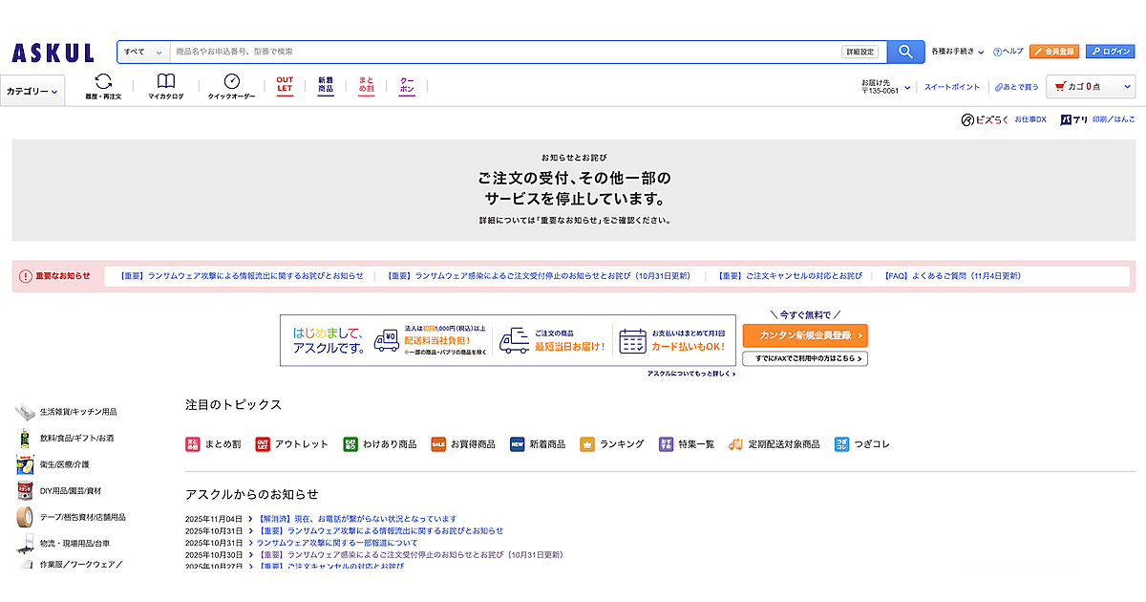The height and width of the screenshot is (602, 1146).
Task: Open the クーポン toolbar icon
Action: click(x=407, y=85)
